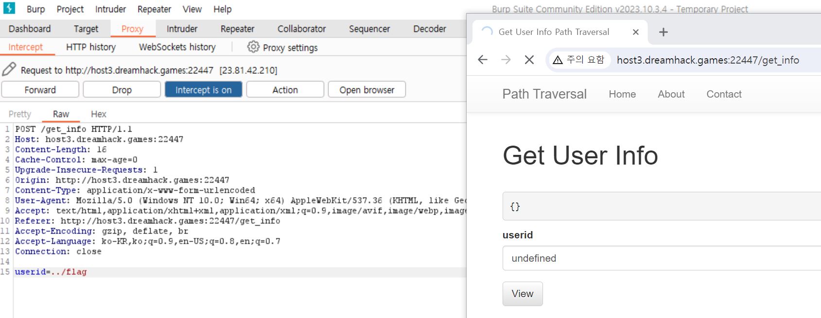The height and width of the screenshot is (318, 821).
Task: Open the Project menu
Action: pos(70,9)
